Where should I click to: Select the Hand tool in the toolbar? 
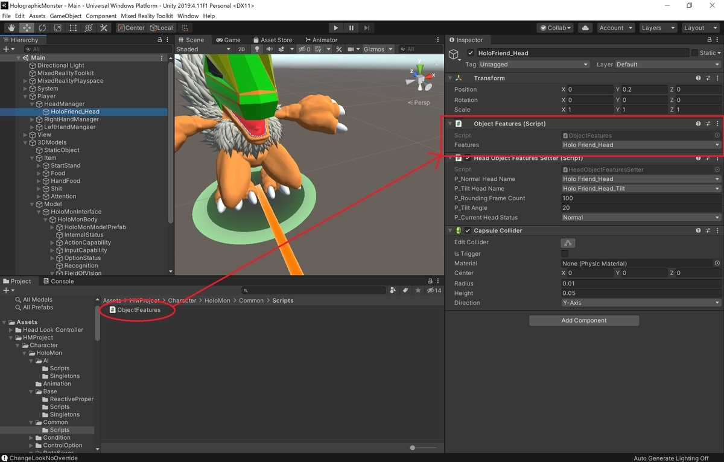pyautogui.click(x=11, y=28)
